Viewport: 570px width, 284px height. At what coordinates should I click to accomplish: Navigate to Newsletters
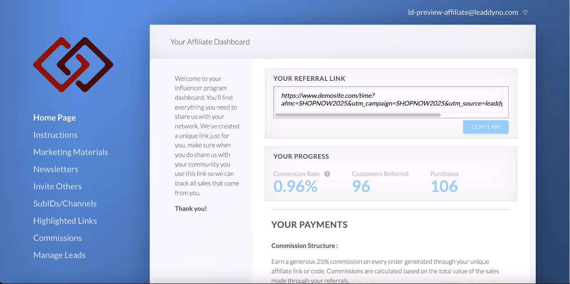click(x=56, y=169)
